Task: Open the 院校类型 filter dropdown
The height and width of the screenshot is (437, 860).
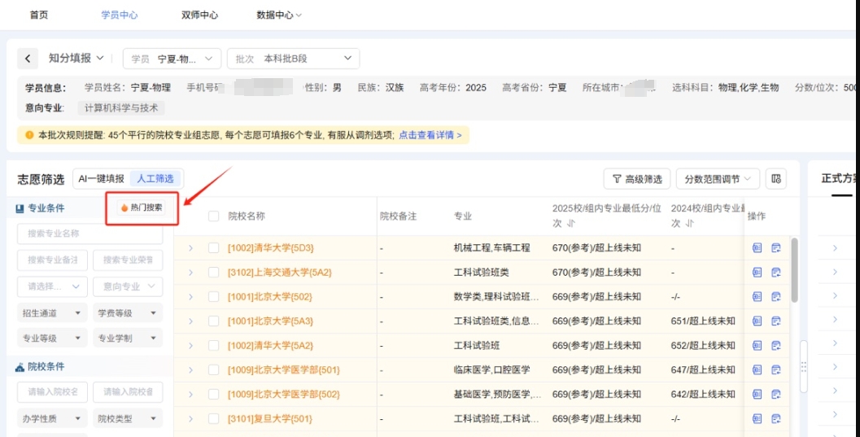Action: click(128, 418)
